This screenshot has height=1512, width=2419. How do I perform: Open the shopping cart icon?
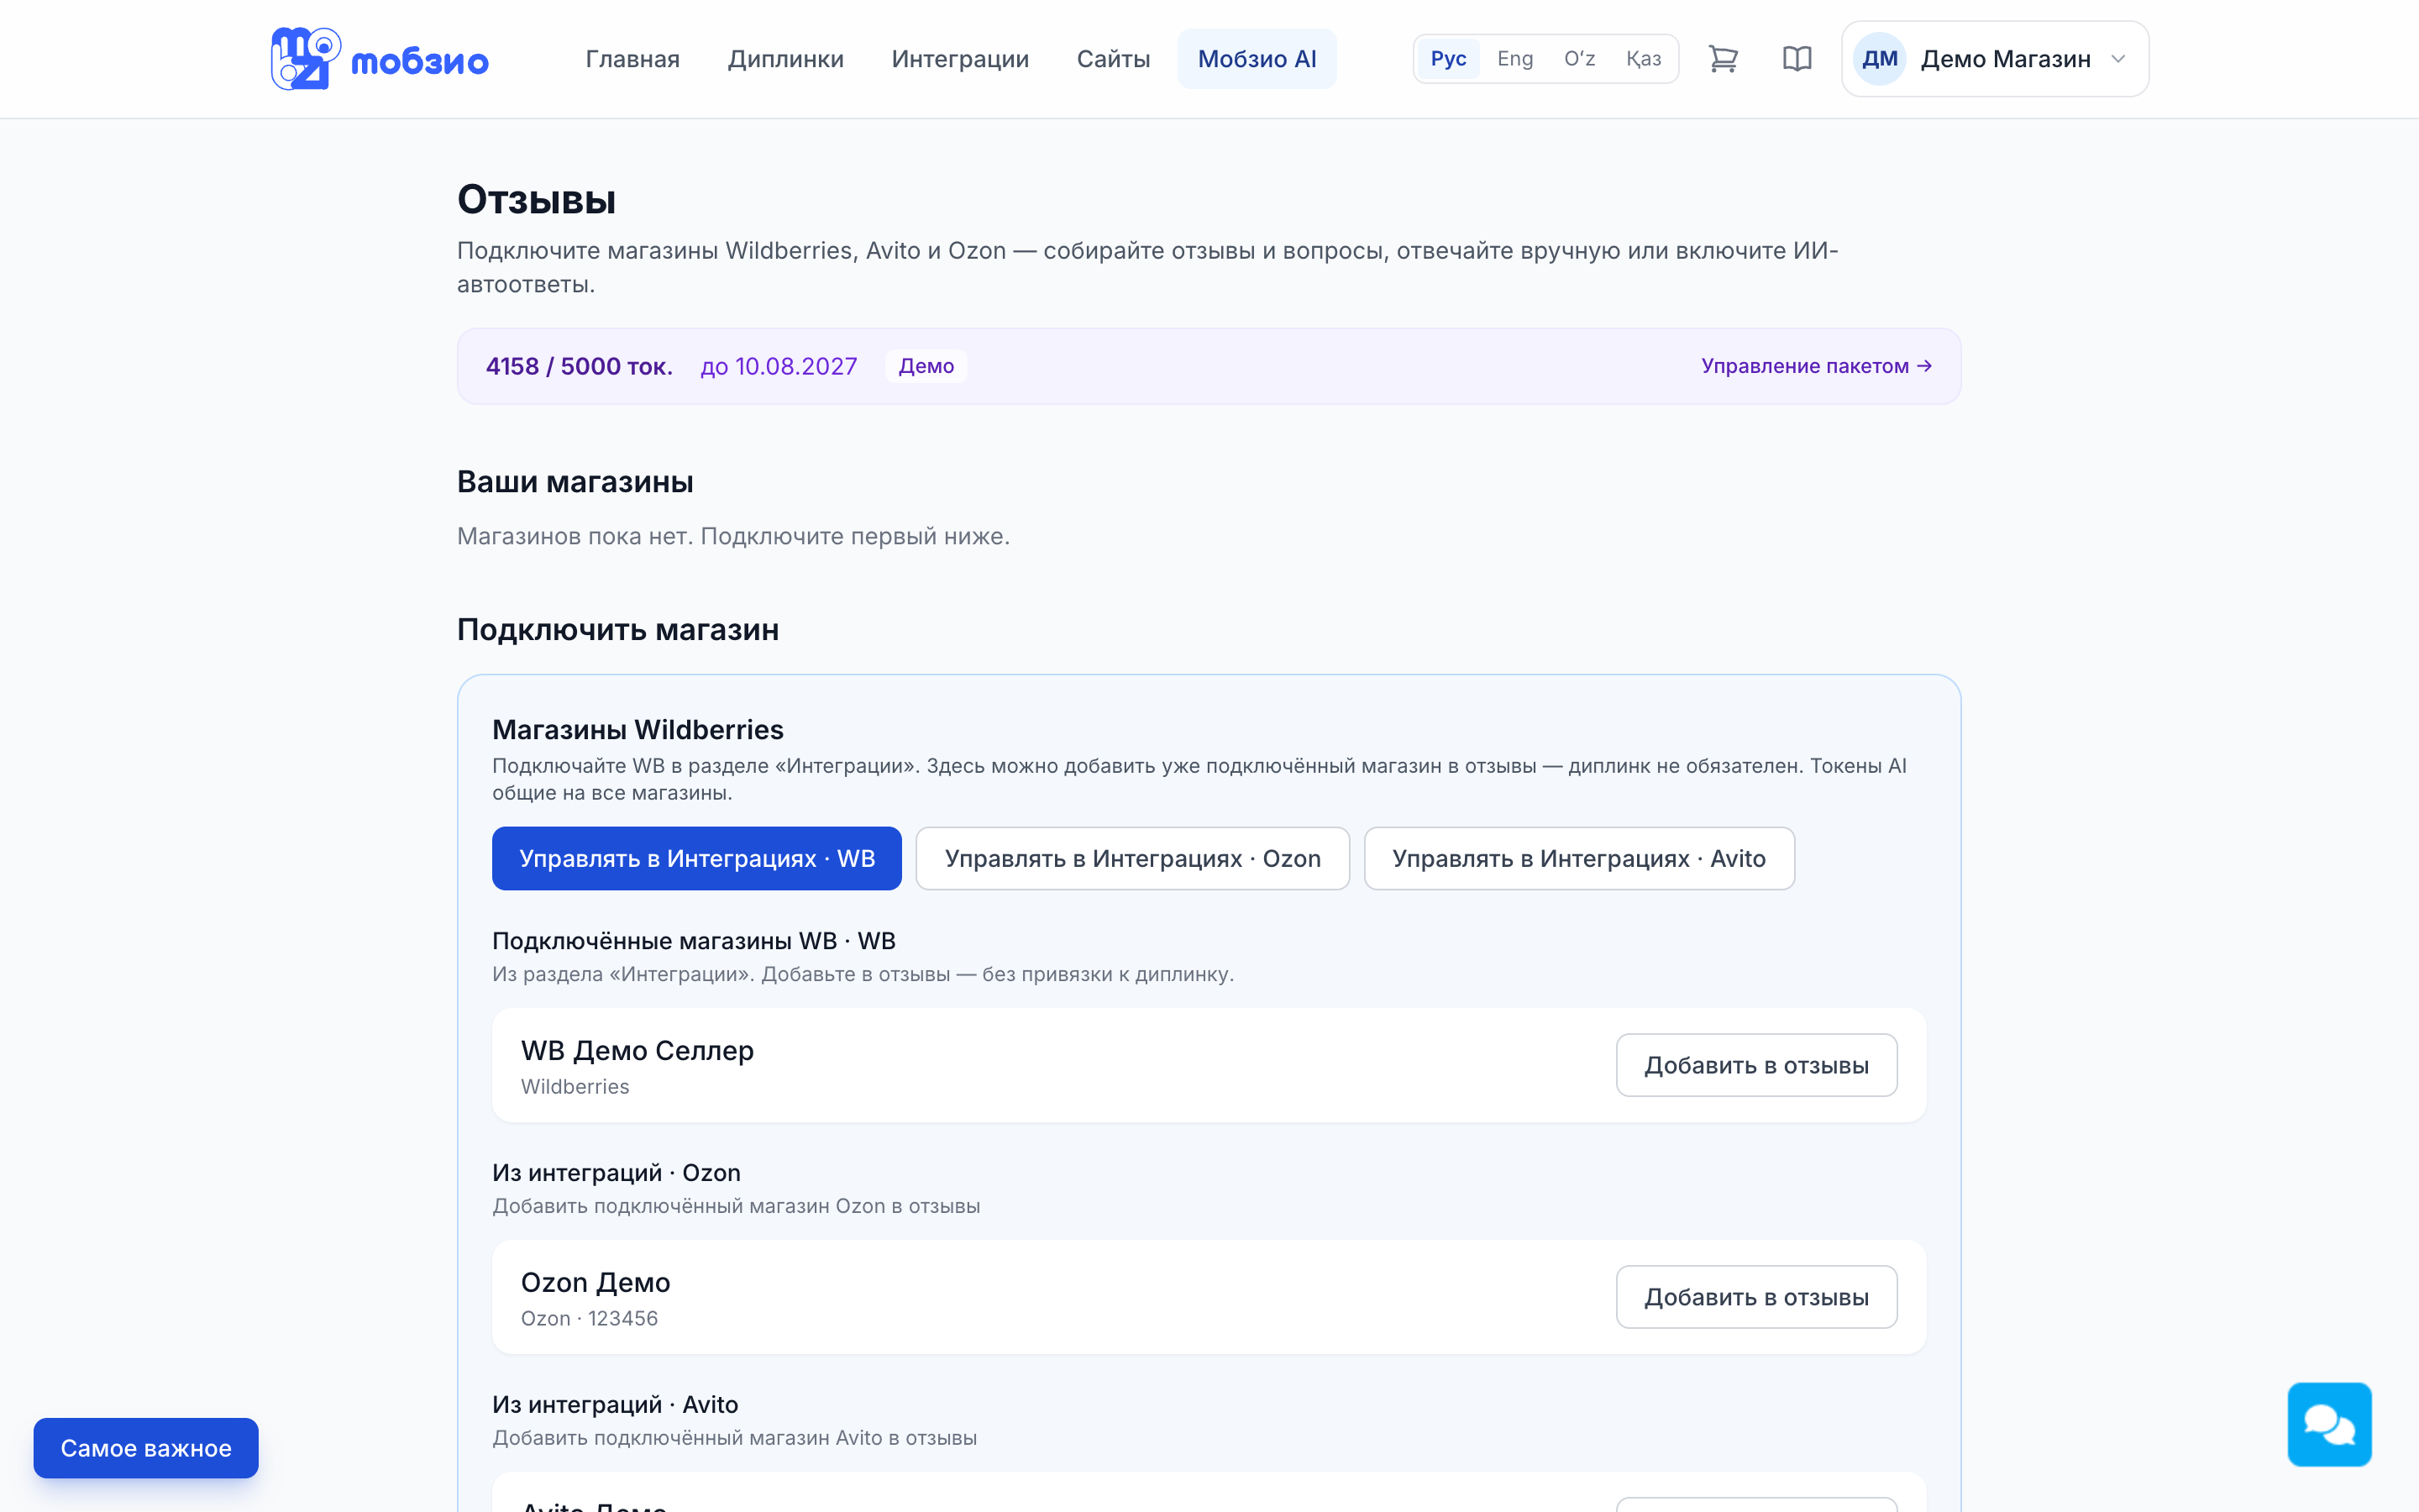(1724, 59)
